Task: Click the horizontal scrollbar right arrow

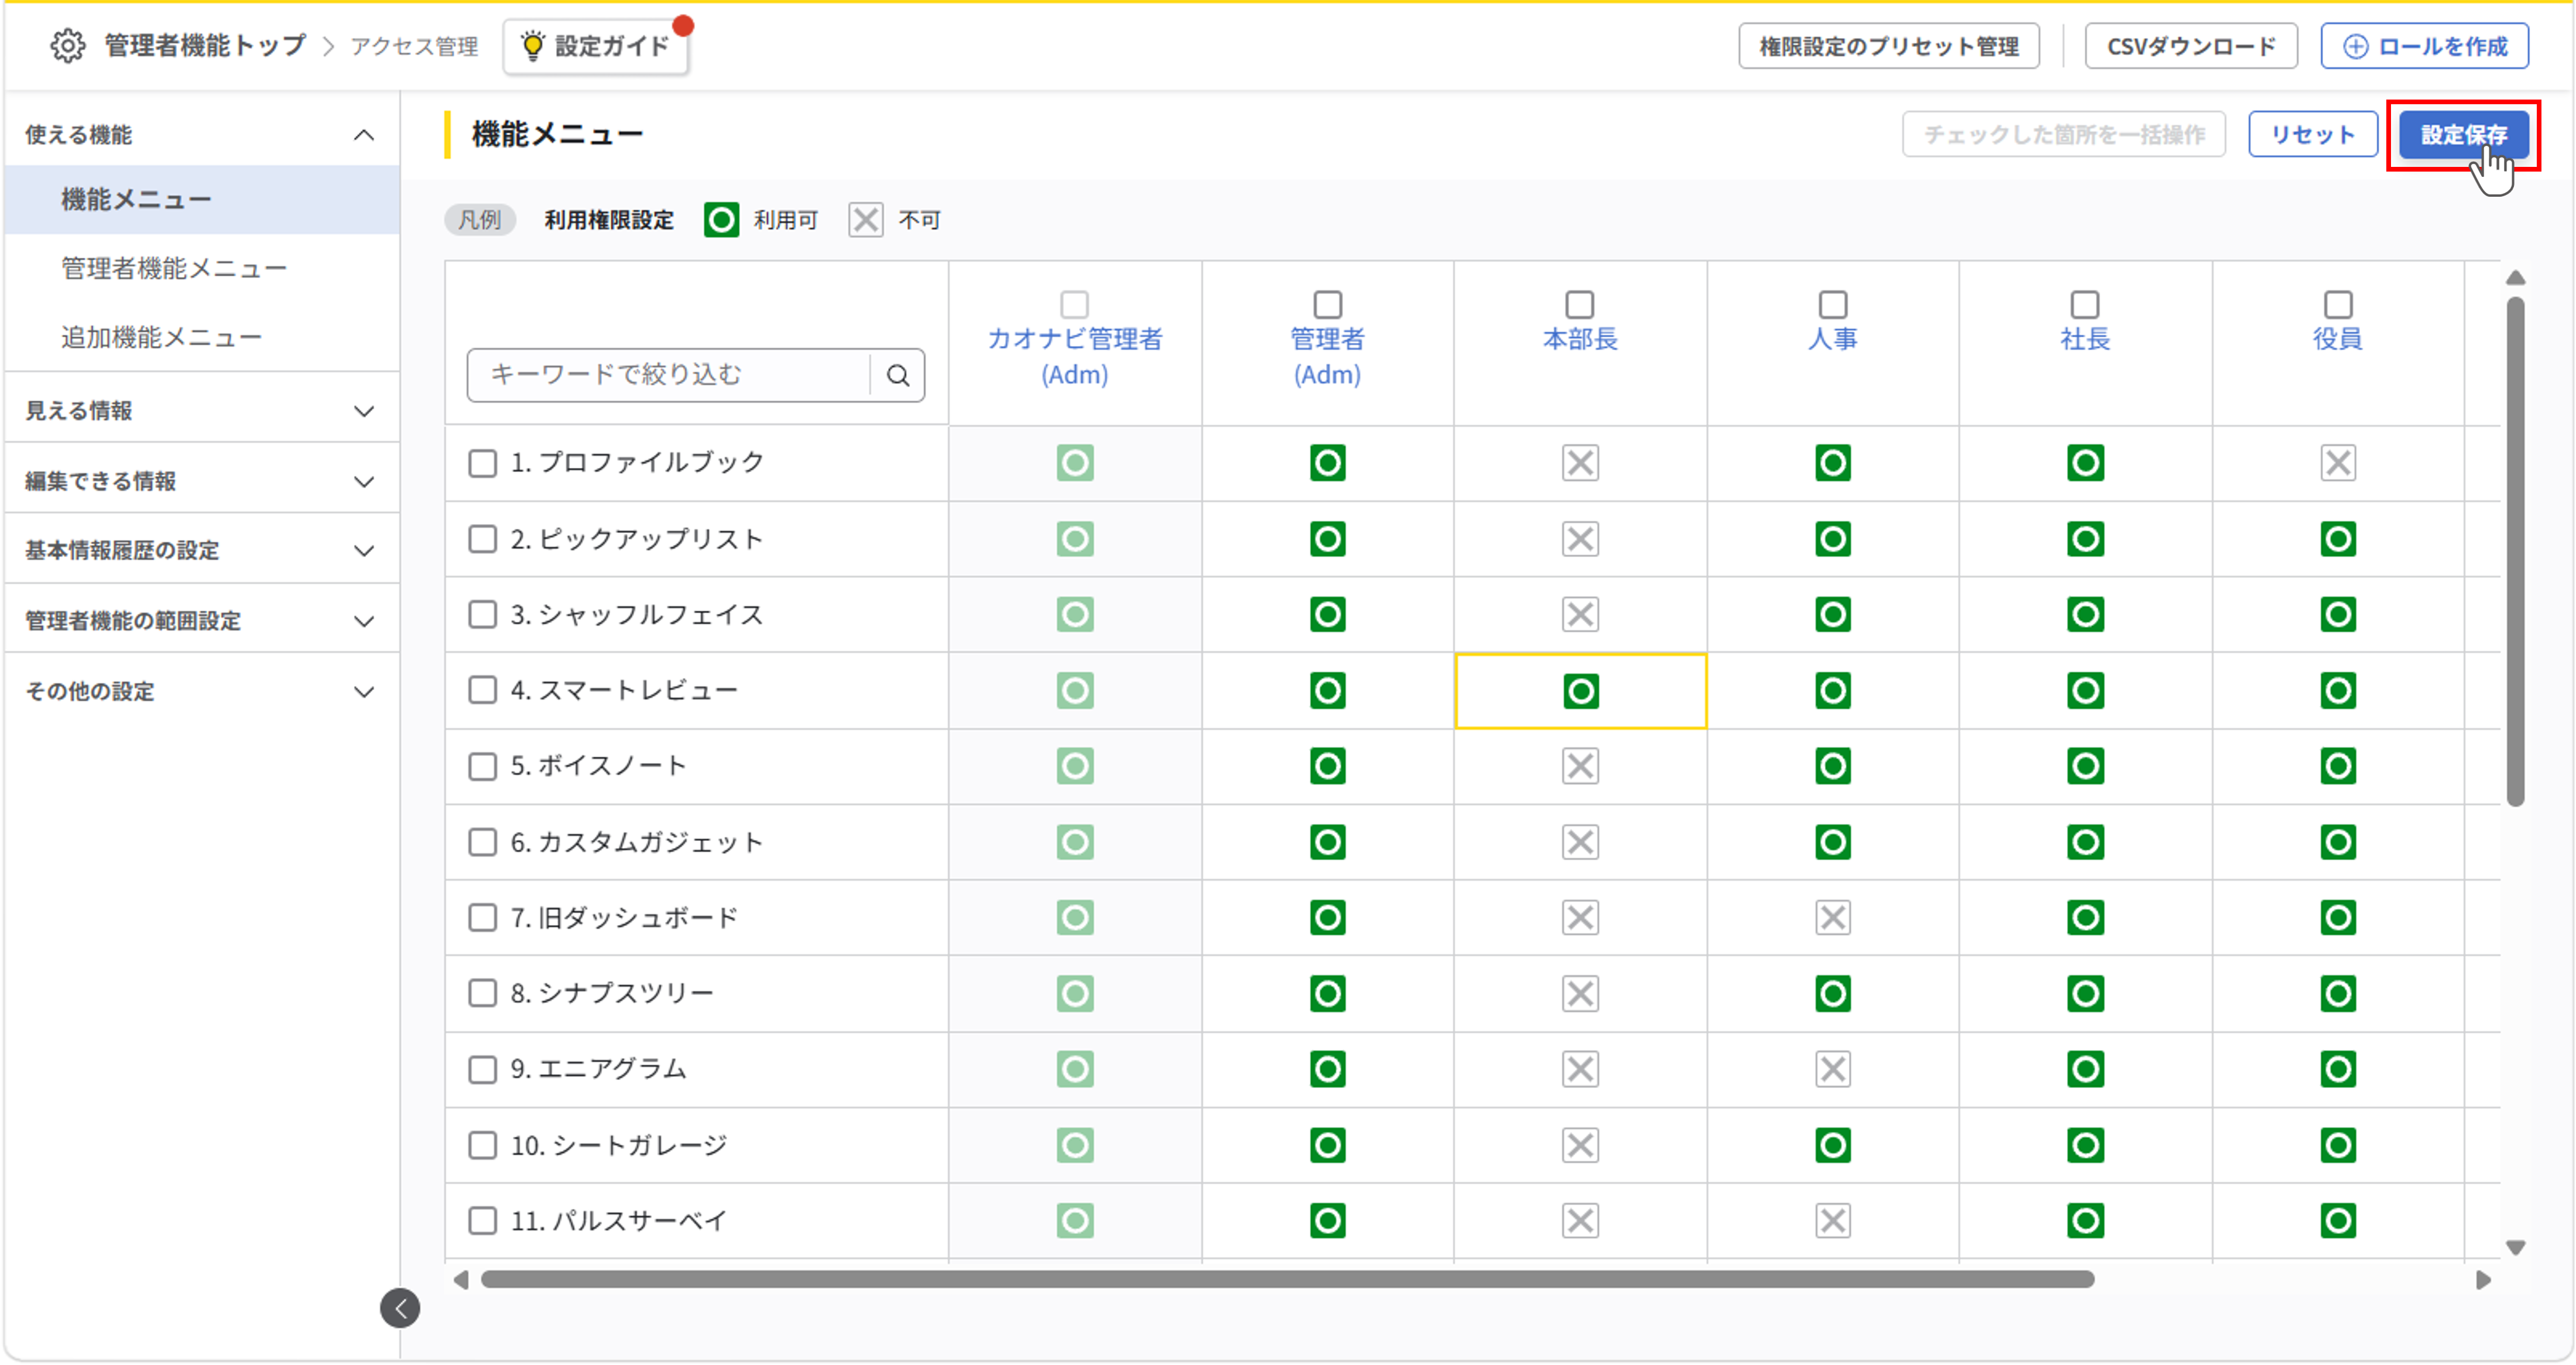Action: (x=2484, y=1280)
